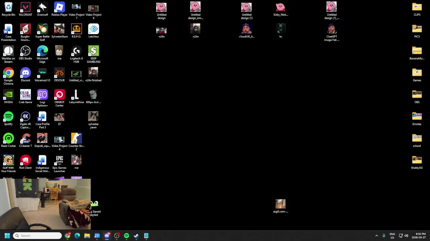Select the sylvester yawn image file

pyautogui.click(x=93, y=120)
